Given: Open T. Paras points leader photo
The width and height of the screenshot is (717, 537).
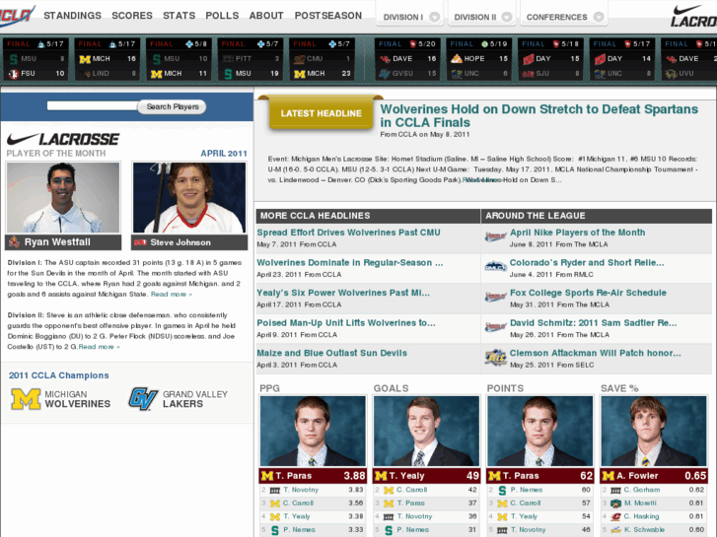Looking at the screenshot, I should pos(540,431).
